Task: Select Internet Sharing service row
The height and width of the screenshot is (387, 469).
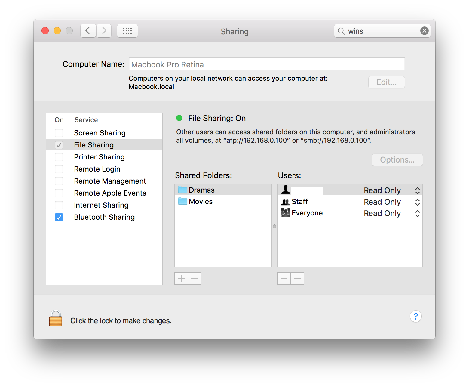Action: tap(104, 205)
